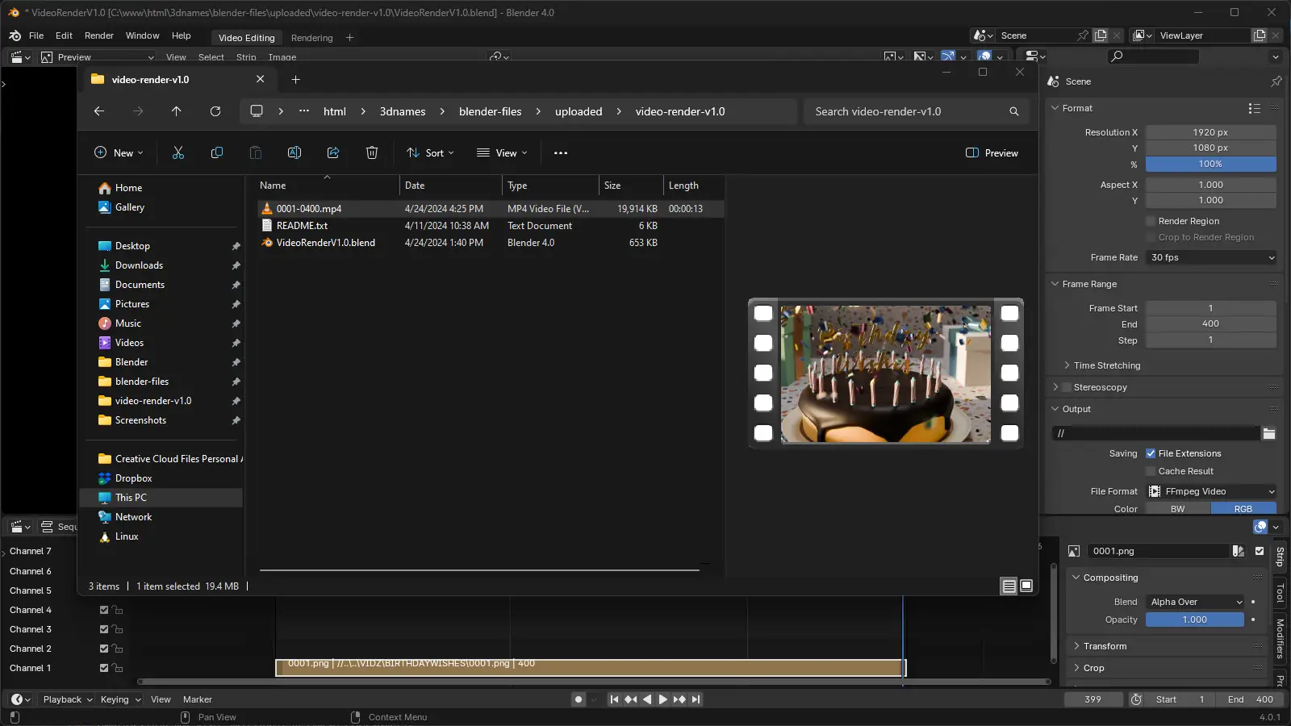Play the animation in reverse

coord(647,699)
